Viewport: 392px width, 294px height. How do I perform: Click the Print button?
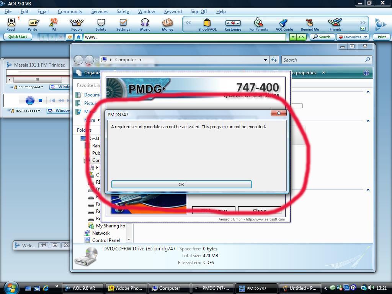coord(382,37)
